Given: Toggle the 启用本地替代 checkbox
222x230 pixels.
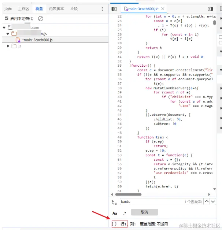Looking at the screenshot, I should 6,18.
